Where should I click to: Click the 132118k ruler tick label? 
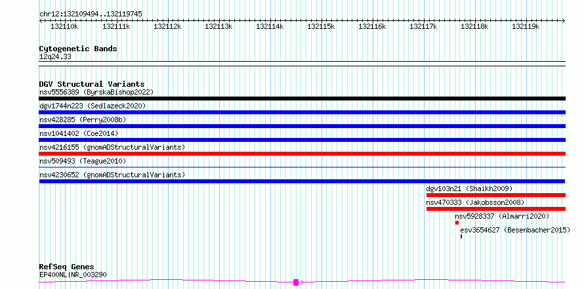coord(475,26)
